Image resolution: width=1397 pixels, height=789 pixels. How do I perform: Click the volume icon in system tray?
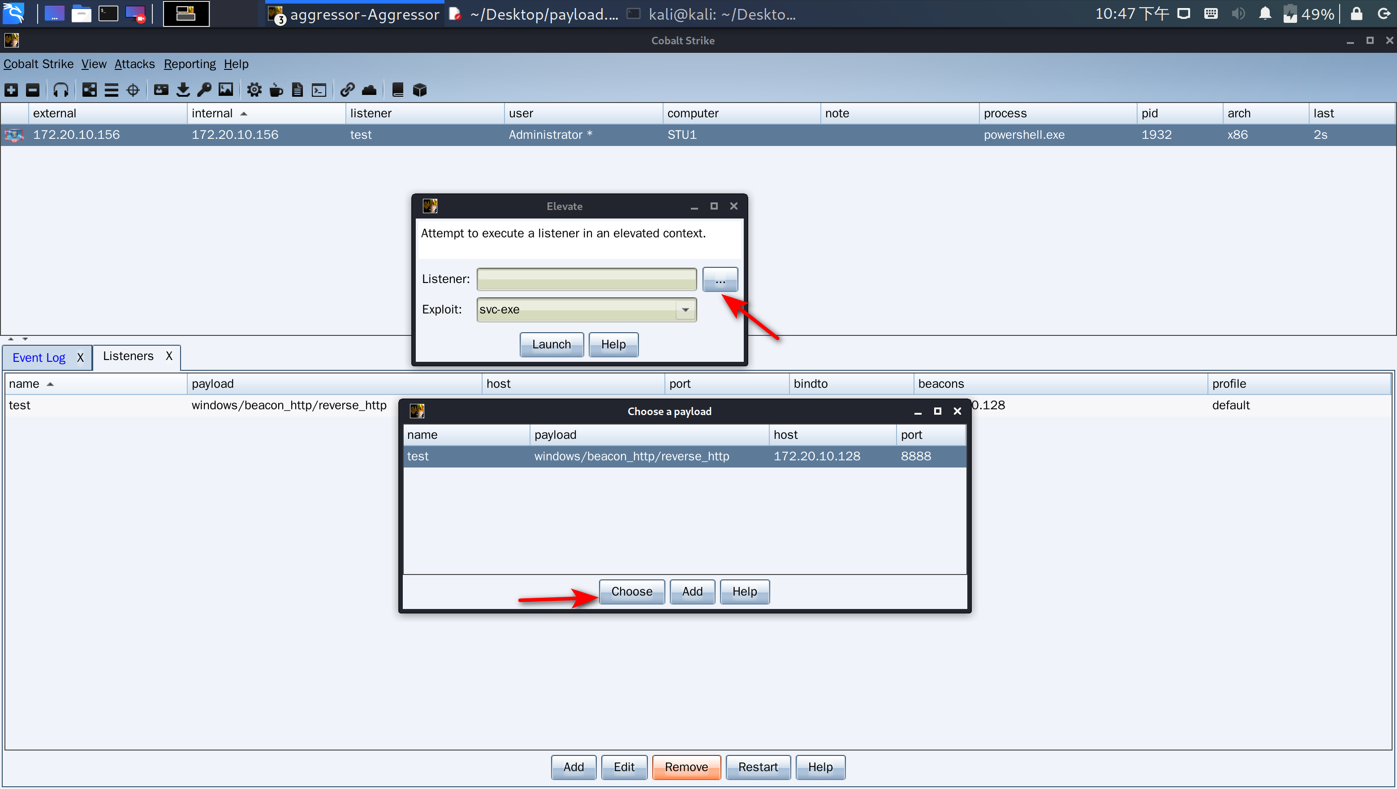coord(1238,13)
